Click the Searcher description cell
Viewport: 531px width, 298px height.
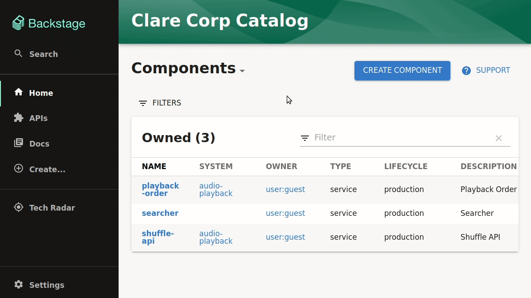tap(477, 213)
